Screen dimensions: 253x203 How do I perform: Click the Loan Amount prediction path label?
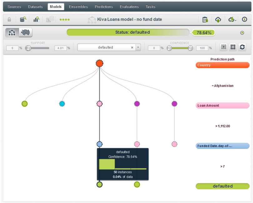(x=222, y=105)
